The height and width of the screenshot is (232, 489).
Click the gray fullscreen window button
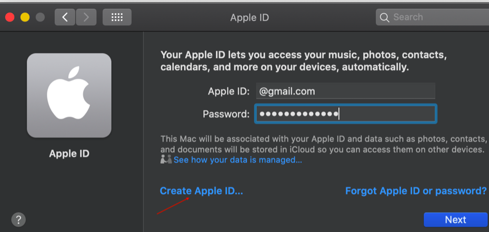coord(40,17)
